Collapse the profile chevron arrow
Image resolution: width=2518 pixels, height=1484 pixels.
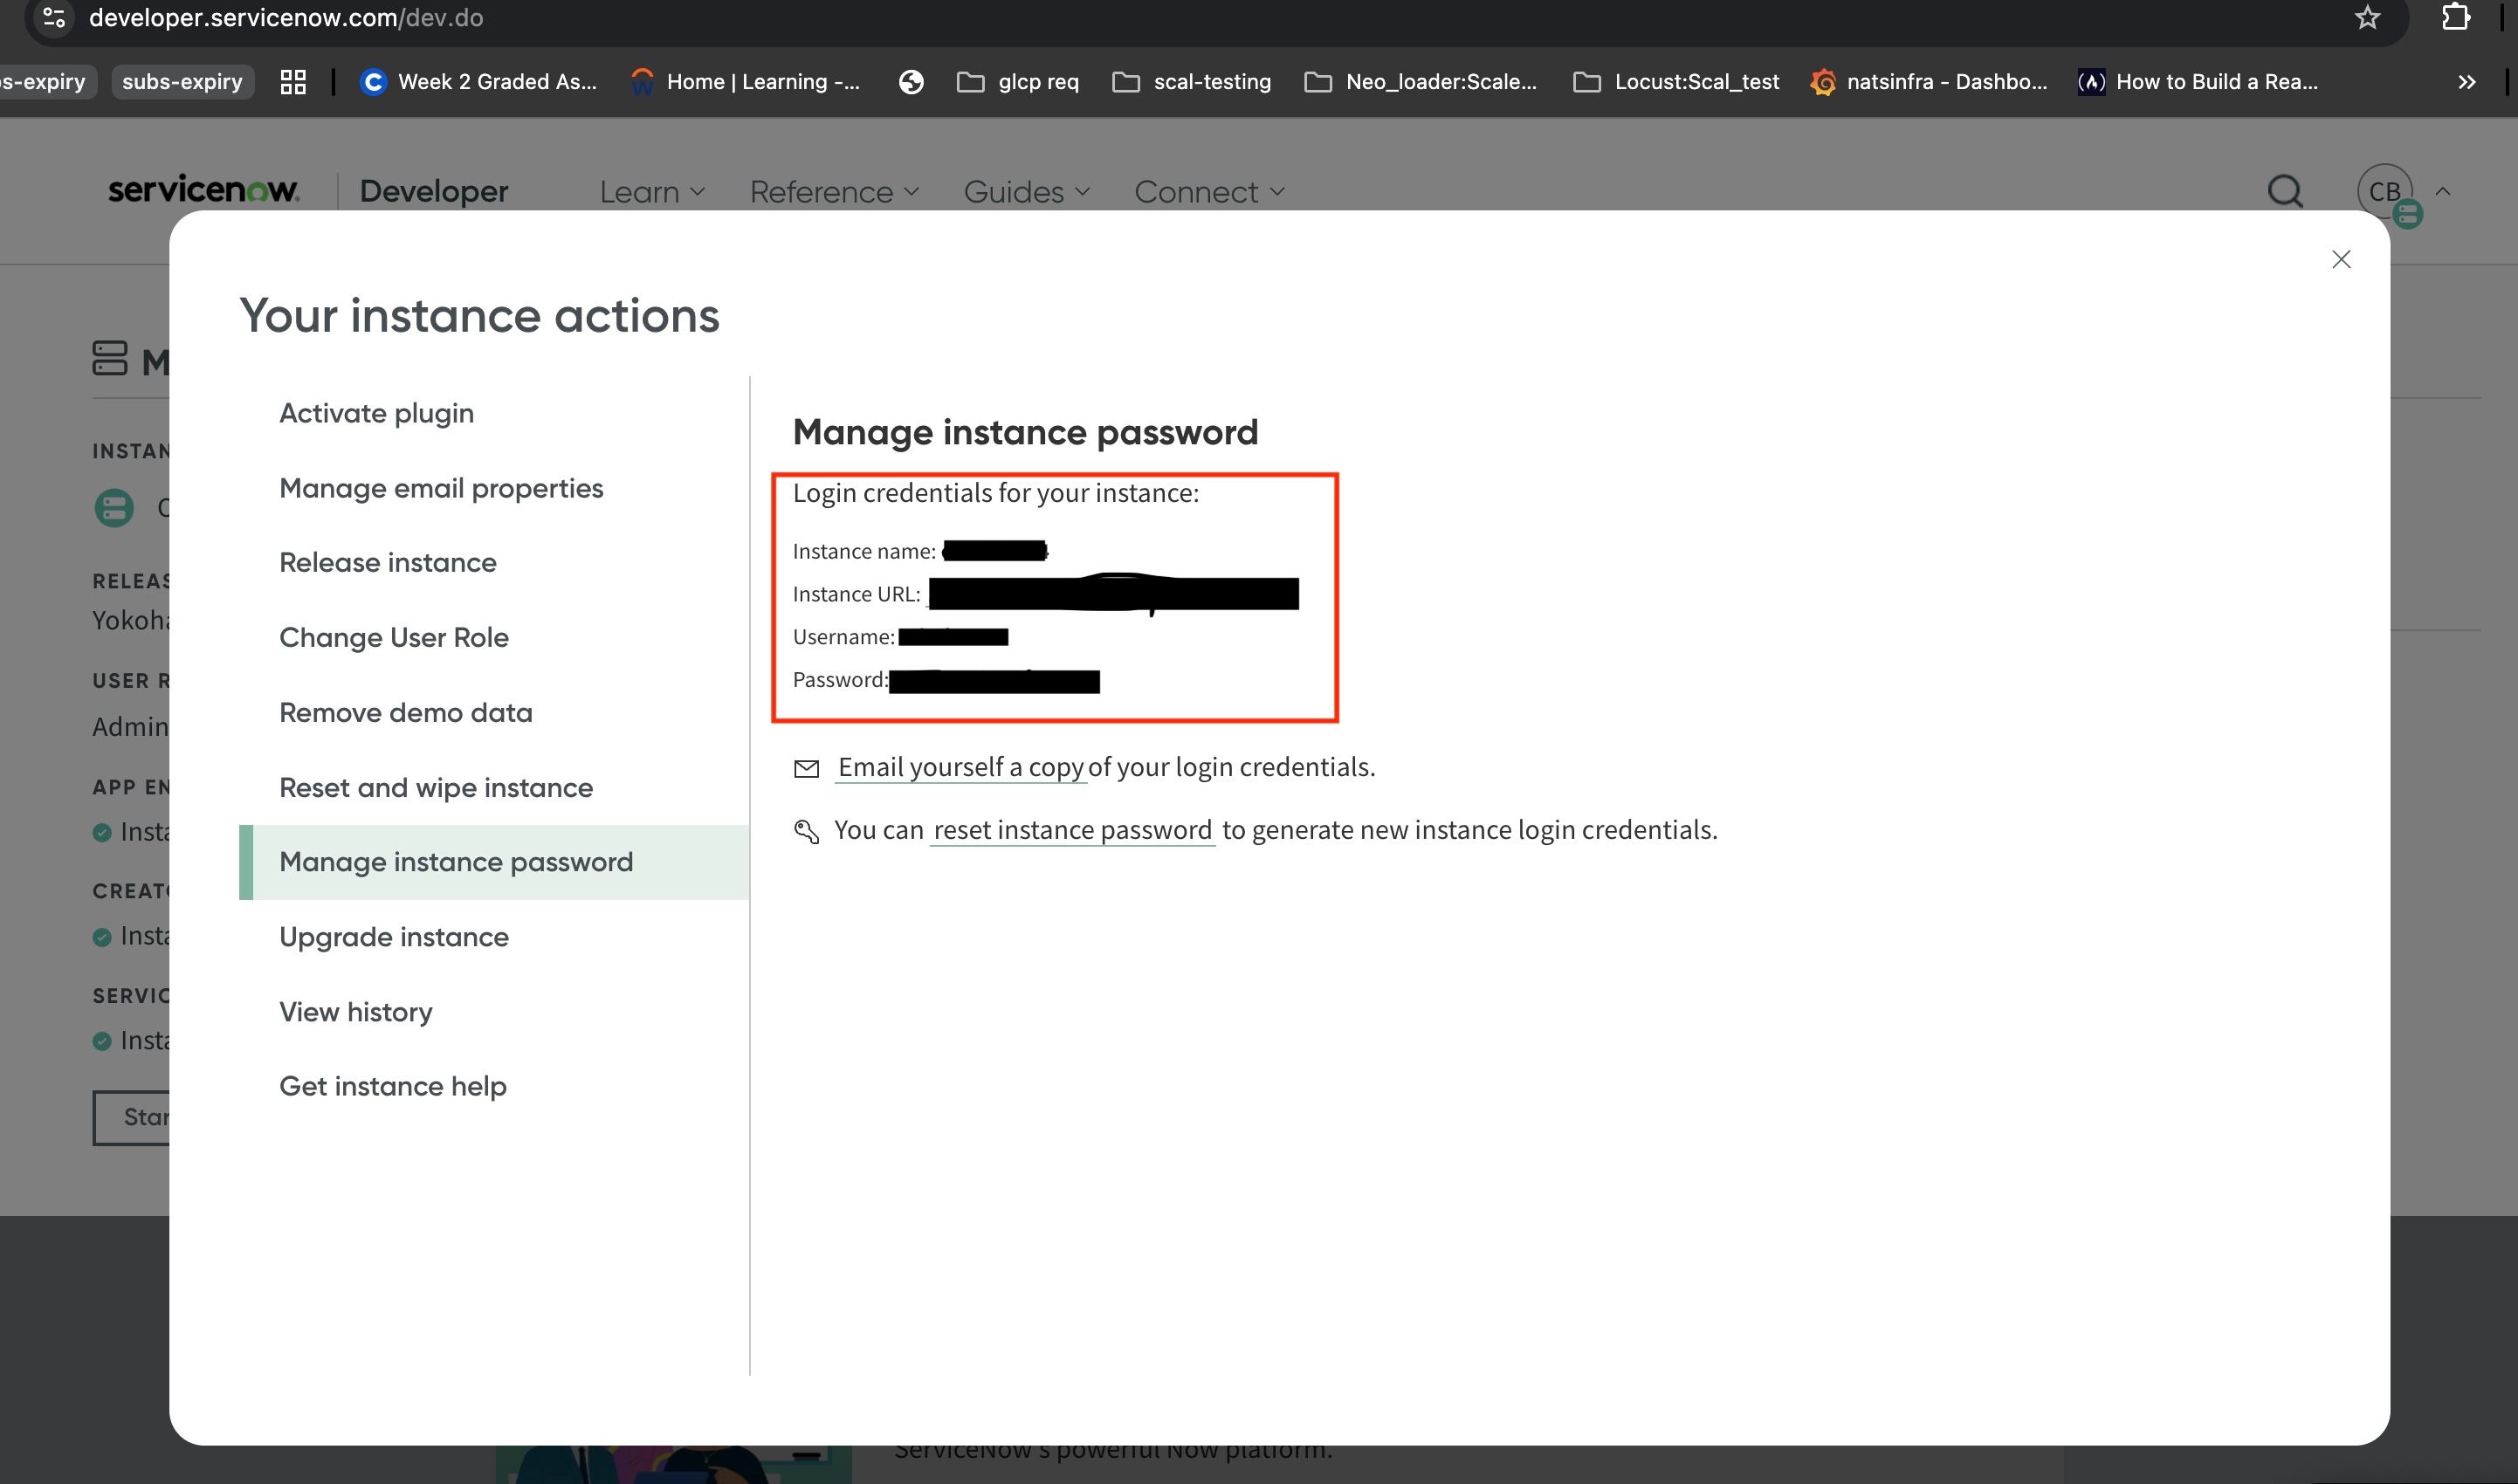[x=2443, y=191]
